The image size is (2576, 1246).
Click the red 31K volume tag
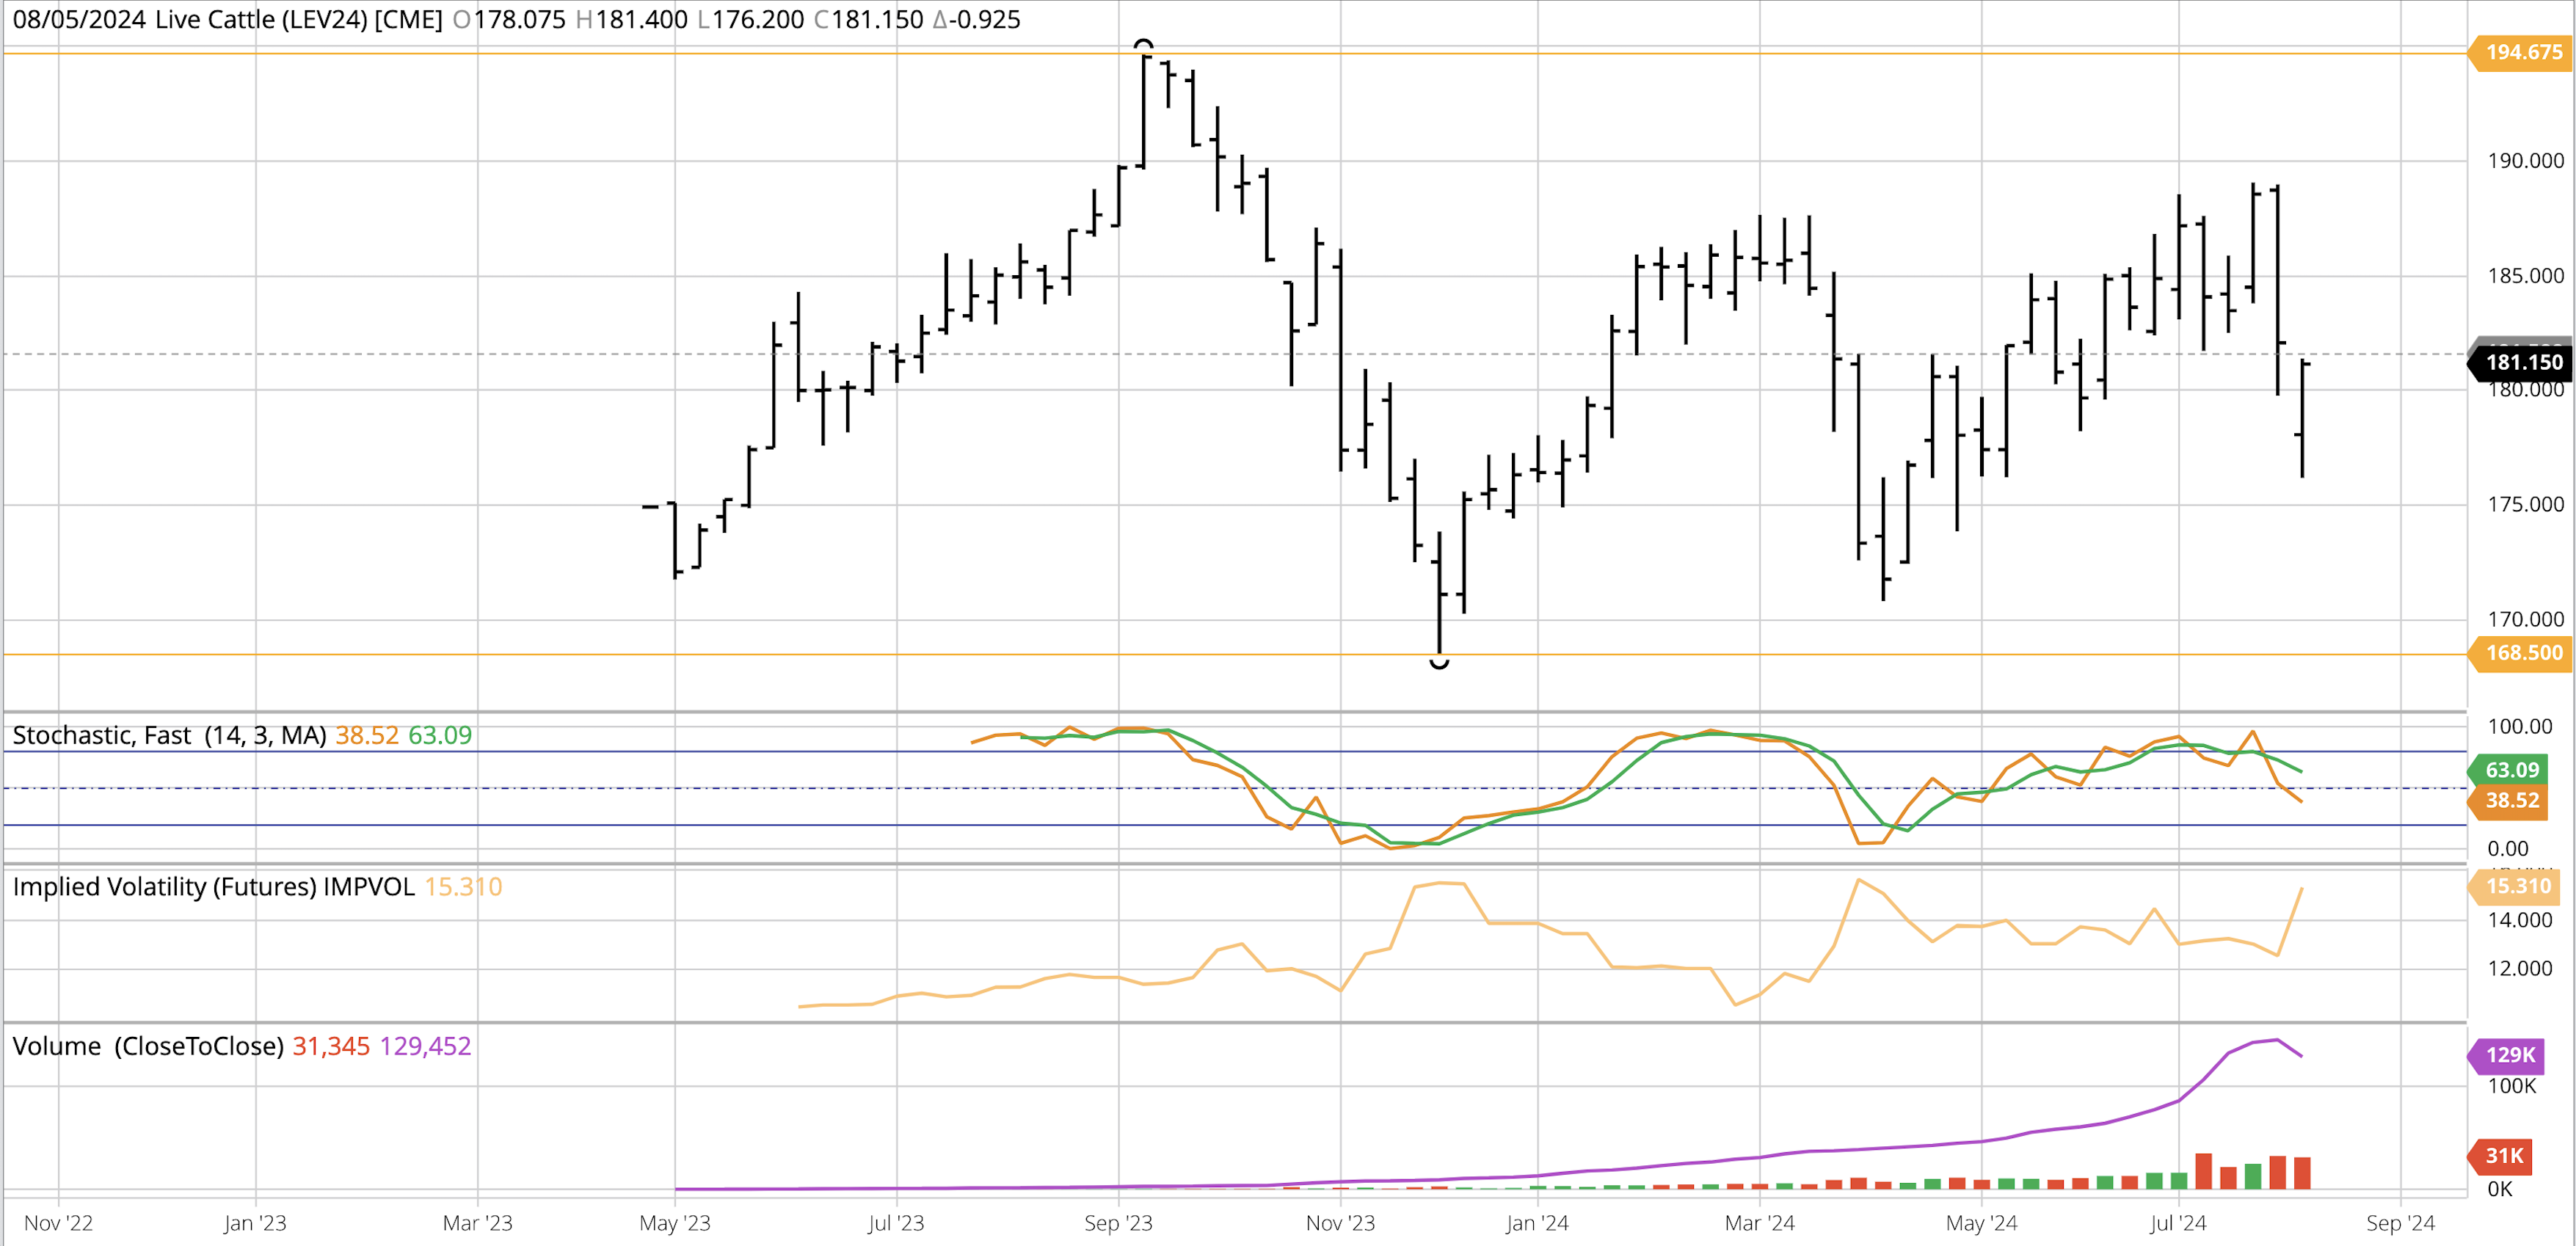[x=2503, y=1156]
